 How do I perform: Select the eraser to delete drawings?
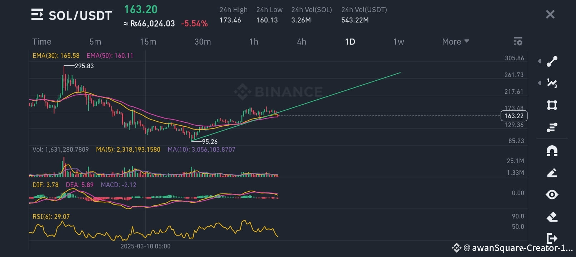click(552, 217)
